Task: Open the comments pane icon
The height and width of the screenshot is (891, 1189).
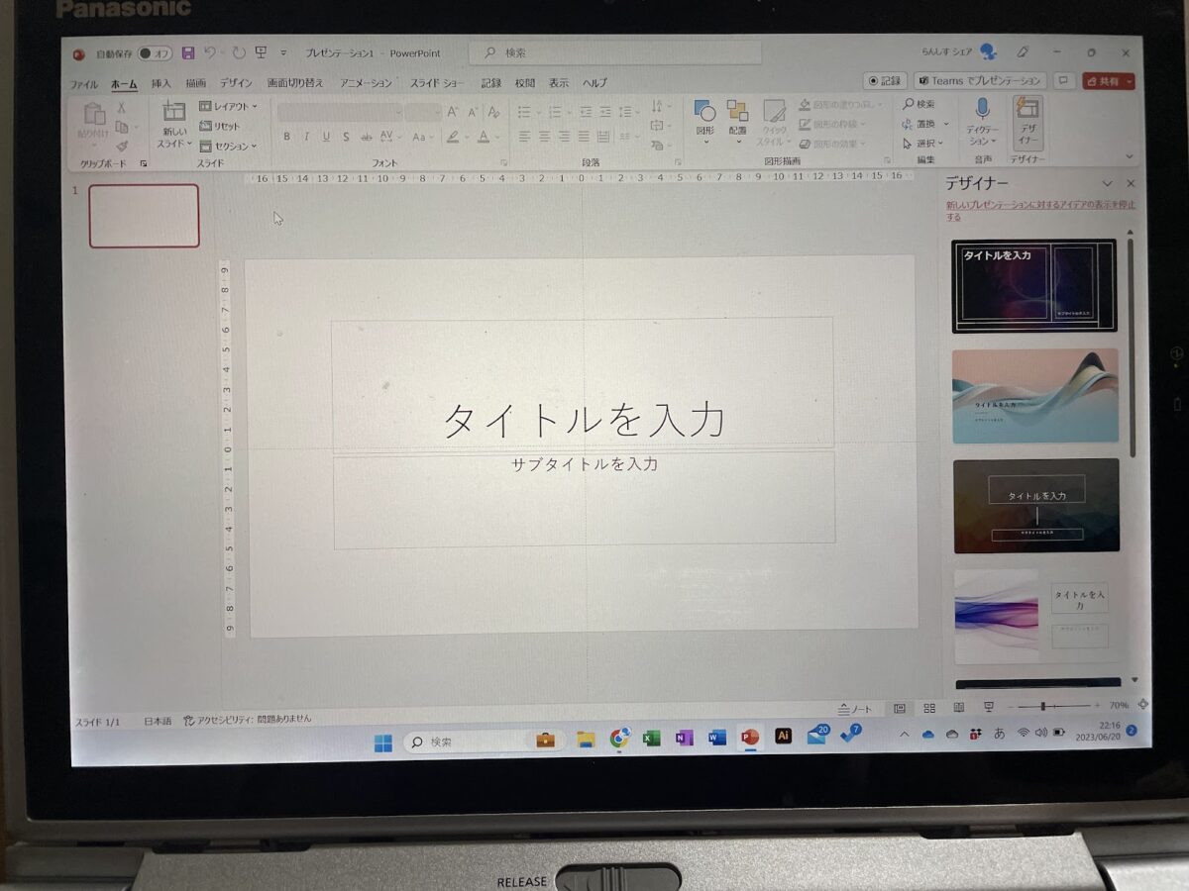Action: click(x=1063, y=81)
